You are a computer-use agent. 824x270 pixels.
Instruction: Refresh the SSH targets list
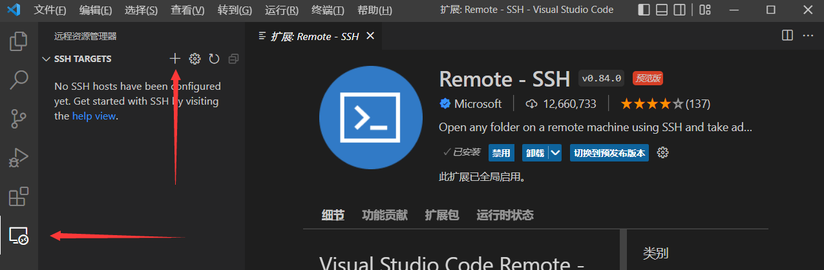pos(214,59)
